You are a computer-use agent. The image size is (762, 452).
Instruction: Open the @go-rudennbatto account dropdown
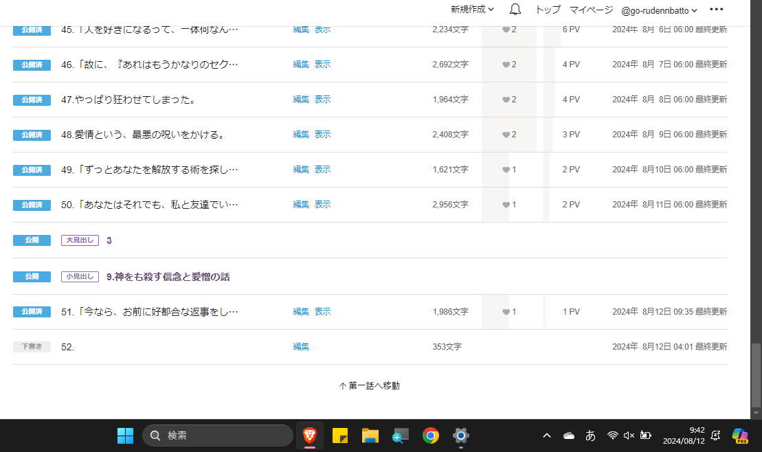(659, 10)
